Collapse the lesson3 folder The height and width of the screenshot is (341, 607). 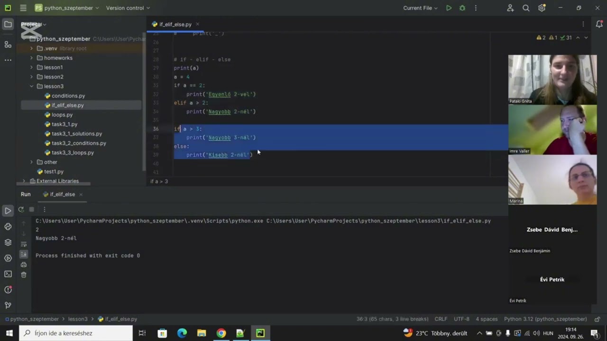pos(32,86)
